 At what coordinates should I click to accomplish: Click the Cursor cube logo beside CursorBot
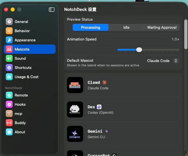pyautogui.click(x=114, y=155)
